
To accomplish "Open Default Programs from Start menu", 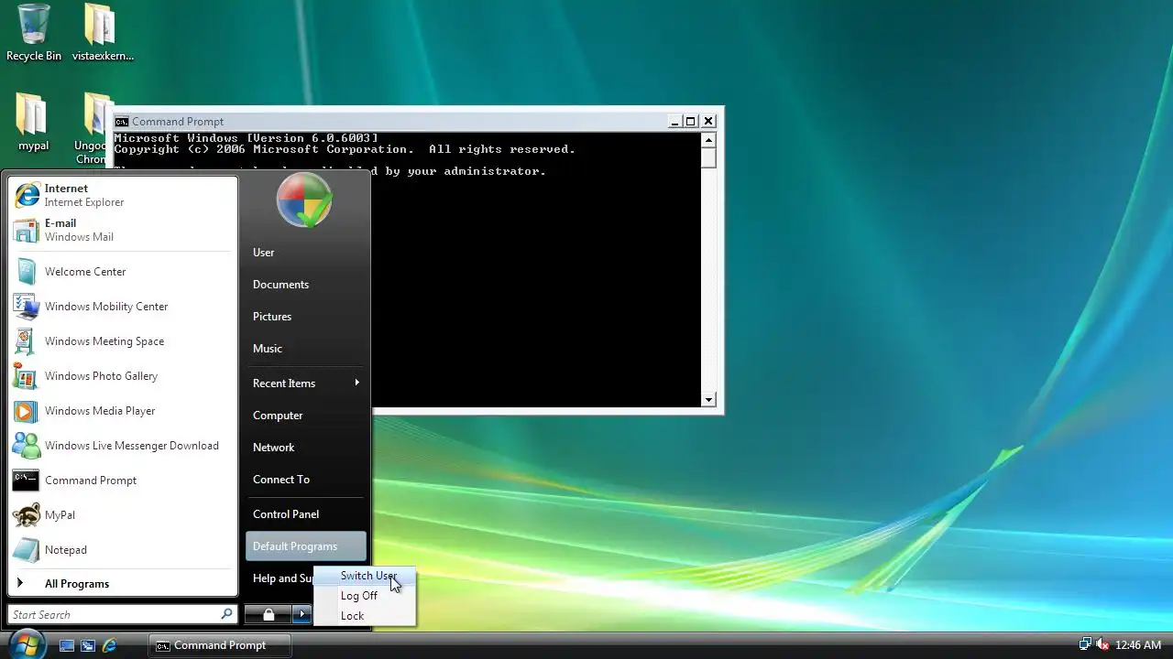I will tap(305, 546).
